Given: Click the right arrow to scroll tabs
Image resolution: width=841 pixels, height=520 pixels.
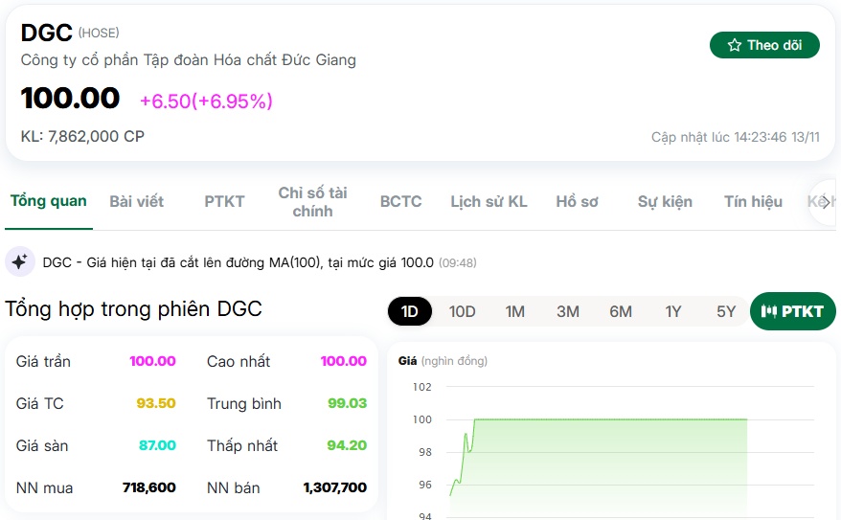Looking at the screenshot, I should pyautogui.click(x=826, y=202).
